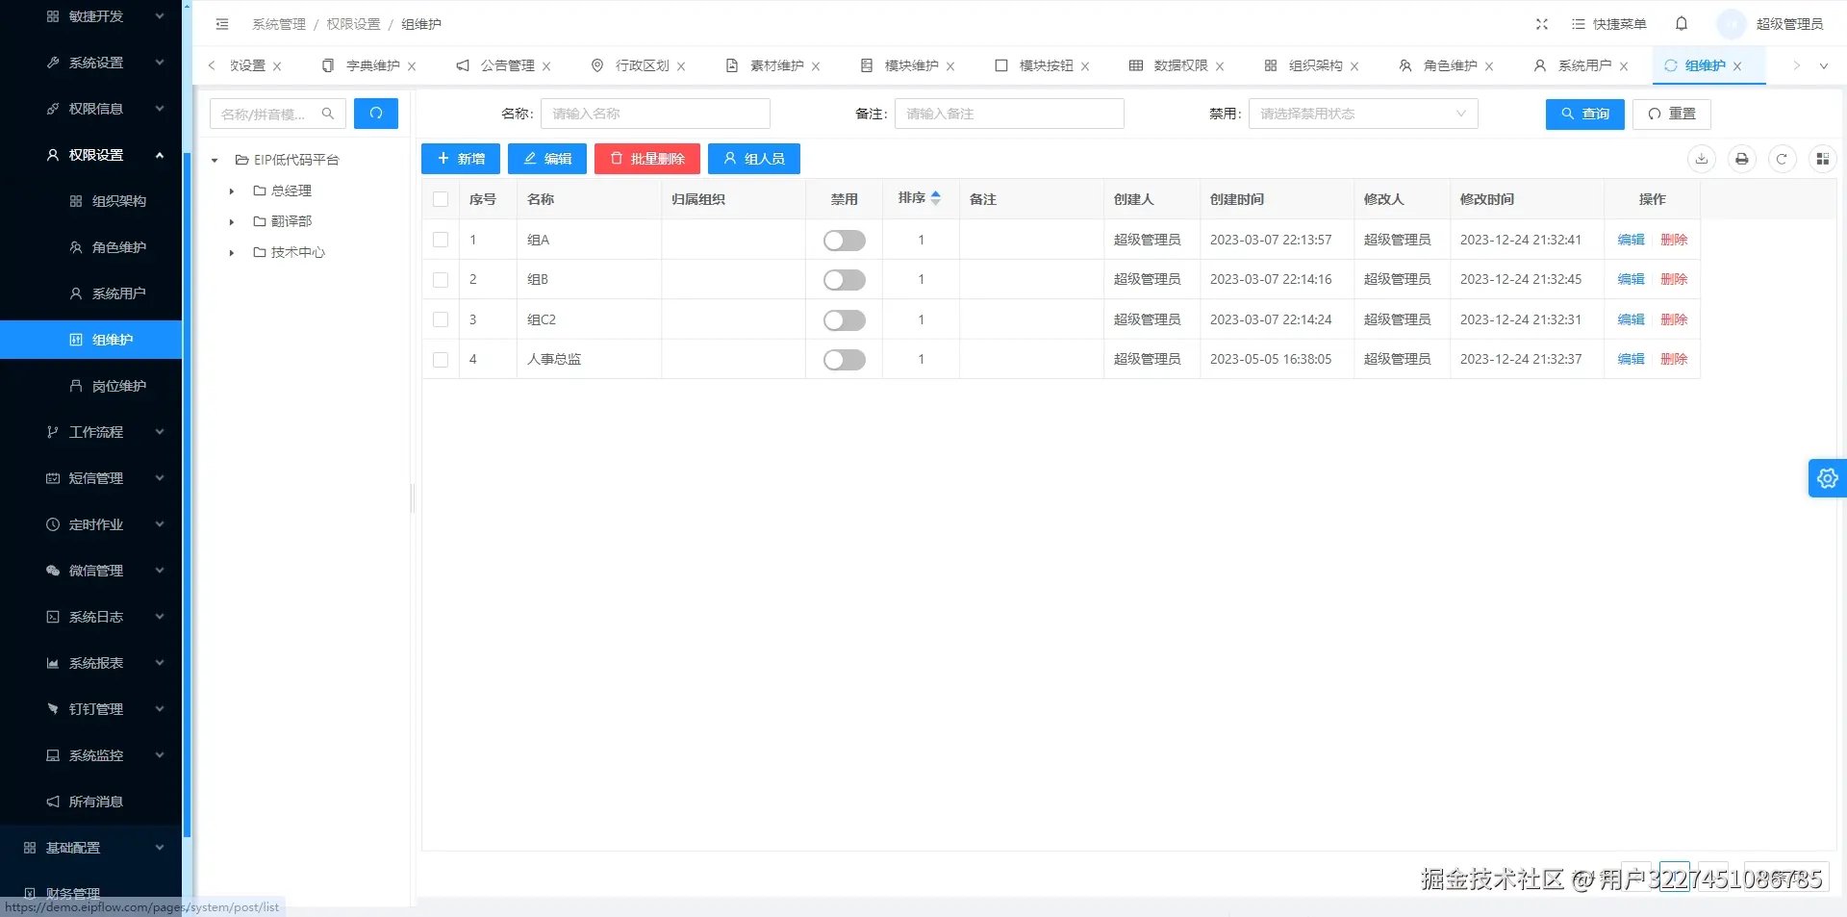Sort by the 排序 column arrows
This screenshot has height=917, width=1847.
click(936, 198)
